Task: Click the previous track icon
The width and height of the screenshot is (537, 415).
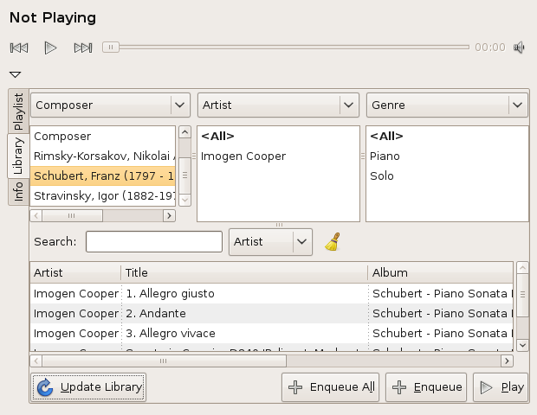Action: [18, 48]
